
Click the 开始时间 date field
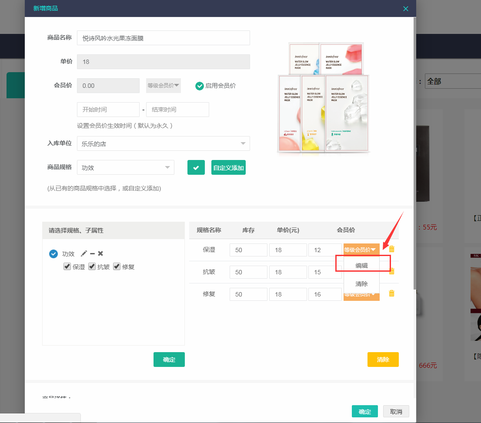(x=108, y=110)
